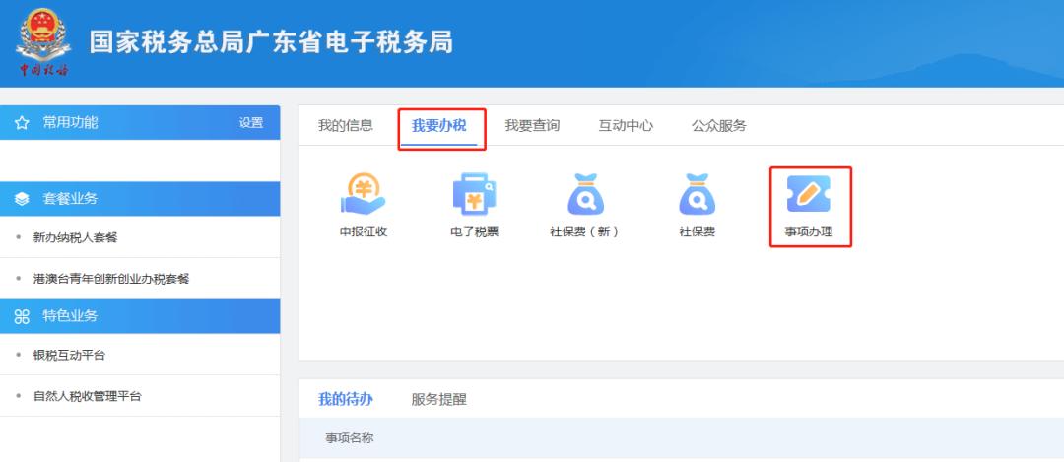Screen dimensions: 1064x462
Task: Click the 套餐业务 section header
Action: [x=140, y=199]
